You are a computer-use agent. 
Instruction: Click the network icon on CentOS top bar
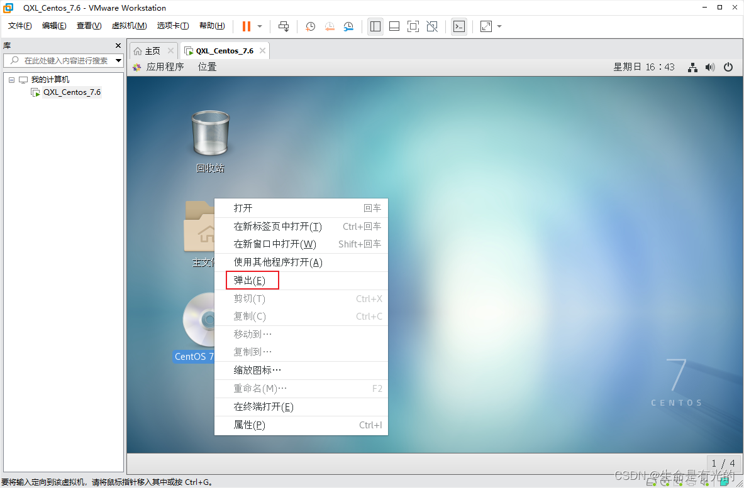692,67
